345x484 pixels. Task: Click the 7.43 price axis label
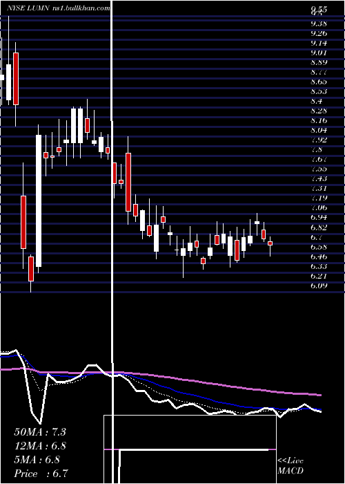coord(319,178)
